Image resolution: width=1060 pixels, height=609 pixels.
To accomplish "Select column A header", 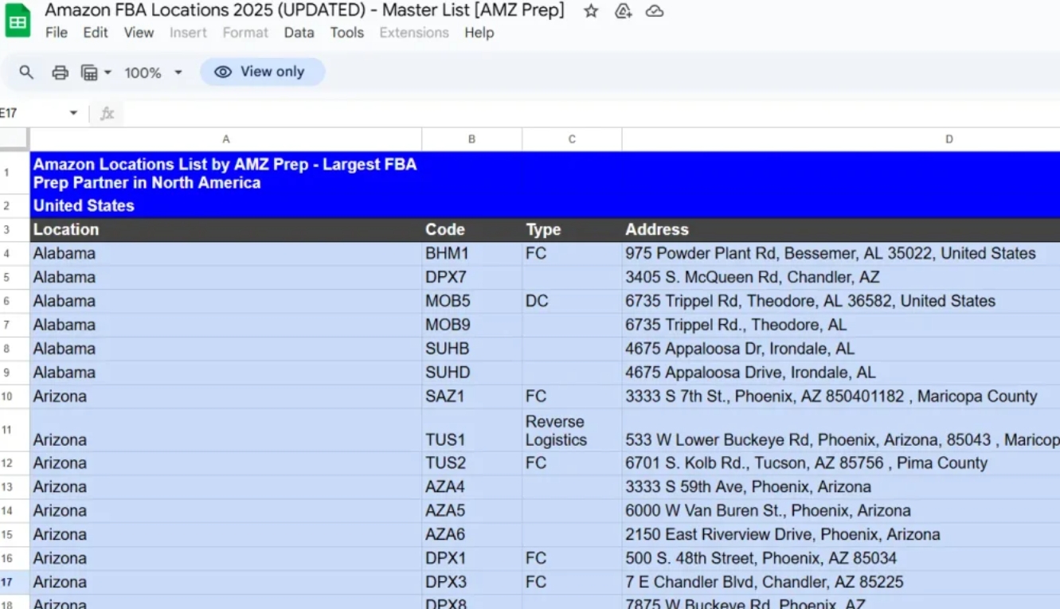I will click(226, 139).
